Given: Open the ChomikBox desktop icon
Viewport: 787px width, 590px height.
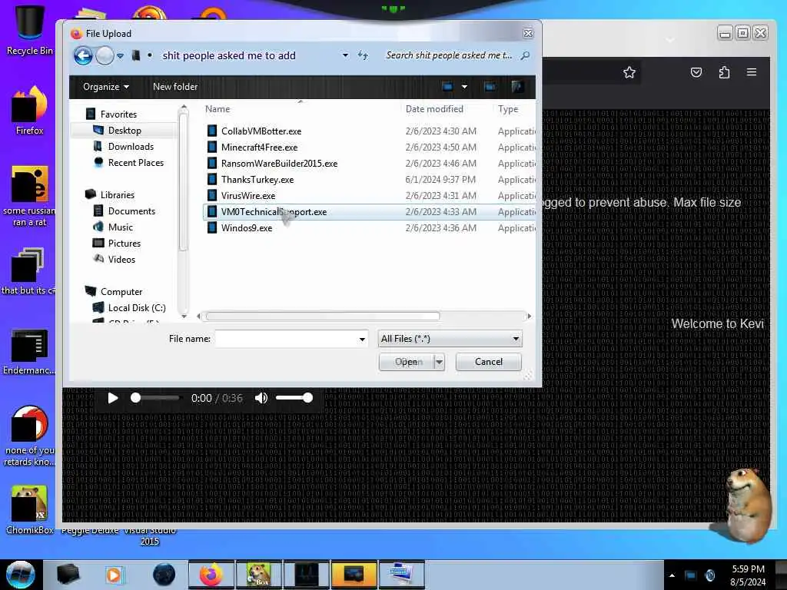Looking at the screenshot, I should [x=29, y=510].
